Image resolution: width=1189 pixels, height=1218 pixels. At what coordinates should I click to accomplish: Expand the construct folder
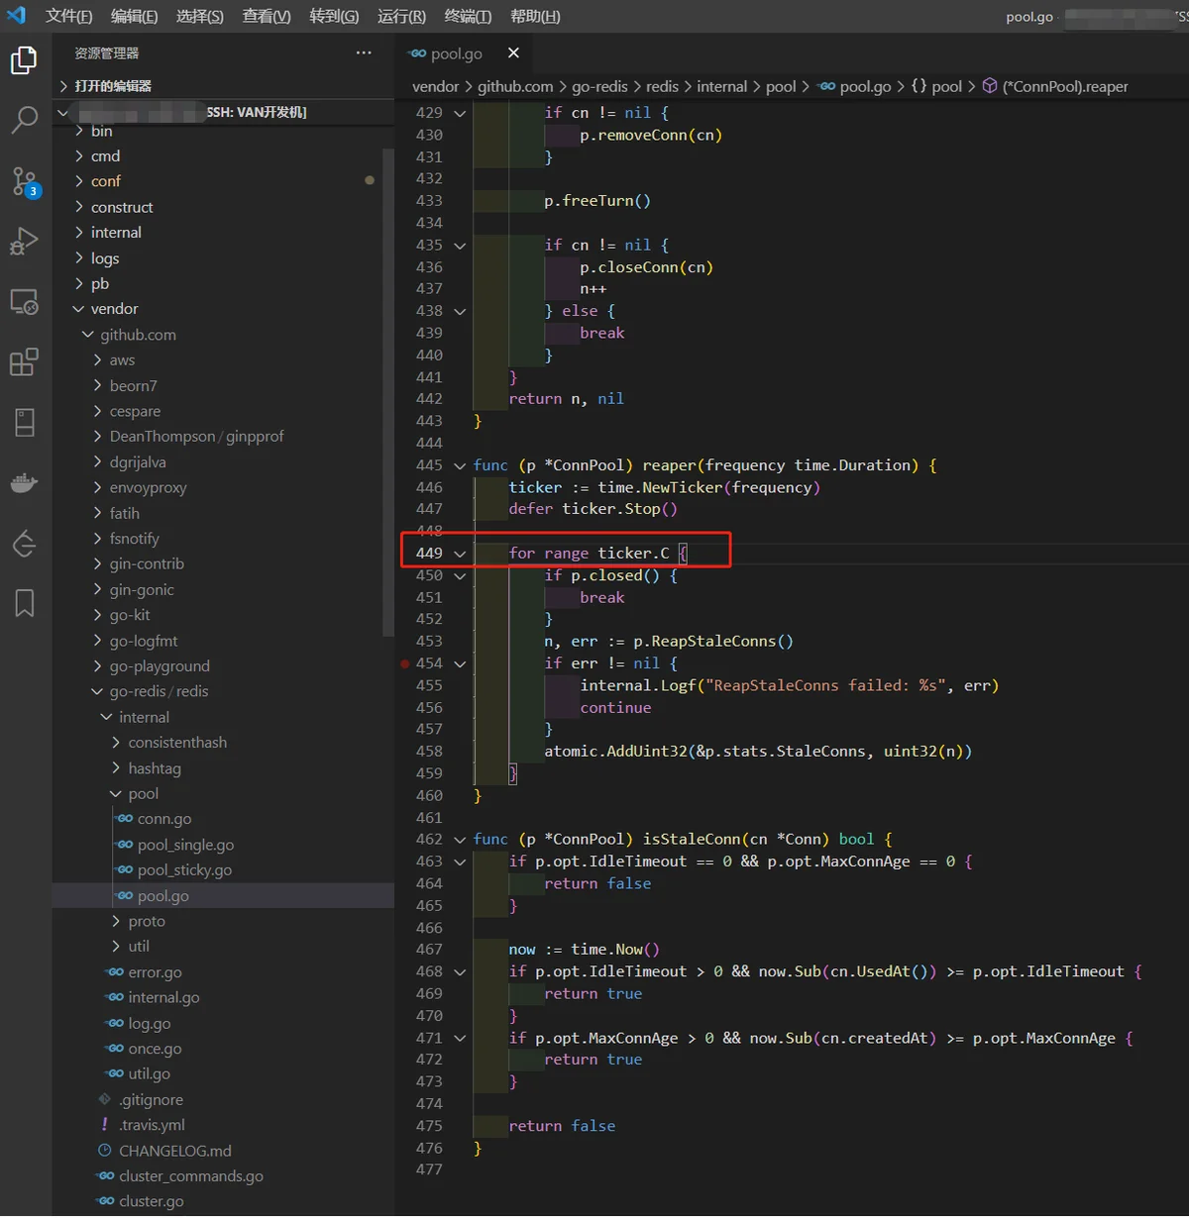coord(223,207)
